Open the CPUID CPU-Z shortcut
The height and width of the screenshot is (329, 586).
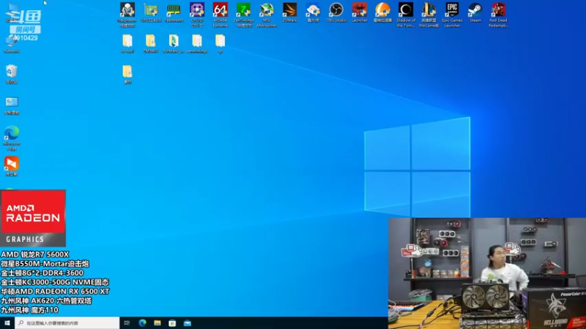click(197, 15)
